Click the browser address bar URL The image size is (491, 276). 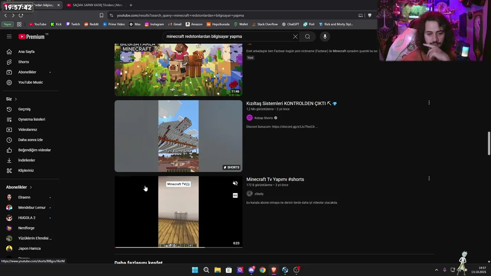(180, 15)
